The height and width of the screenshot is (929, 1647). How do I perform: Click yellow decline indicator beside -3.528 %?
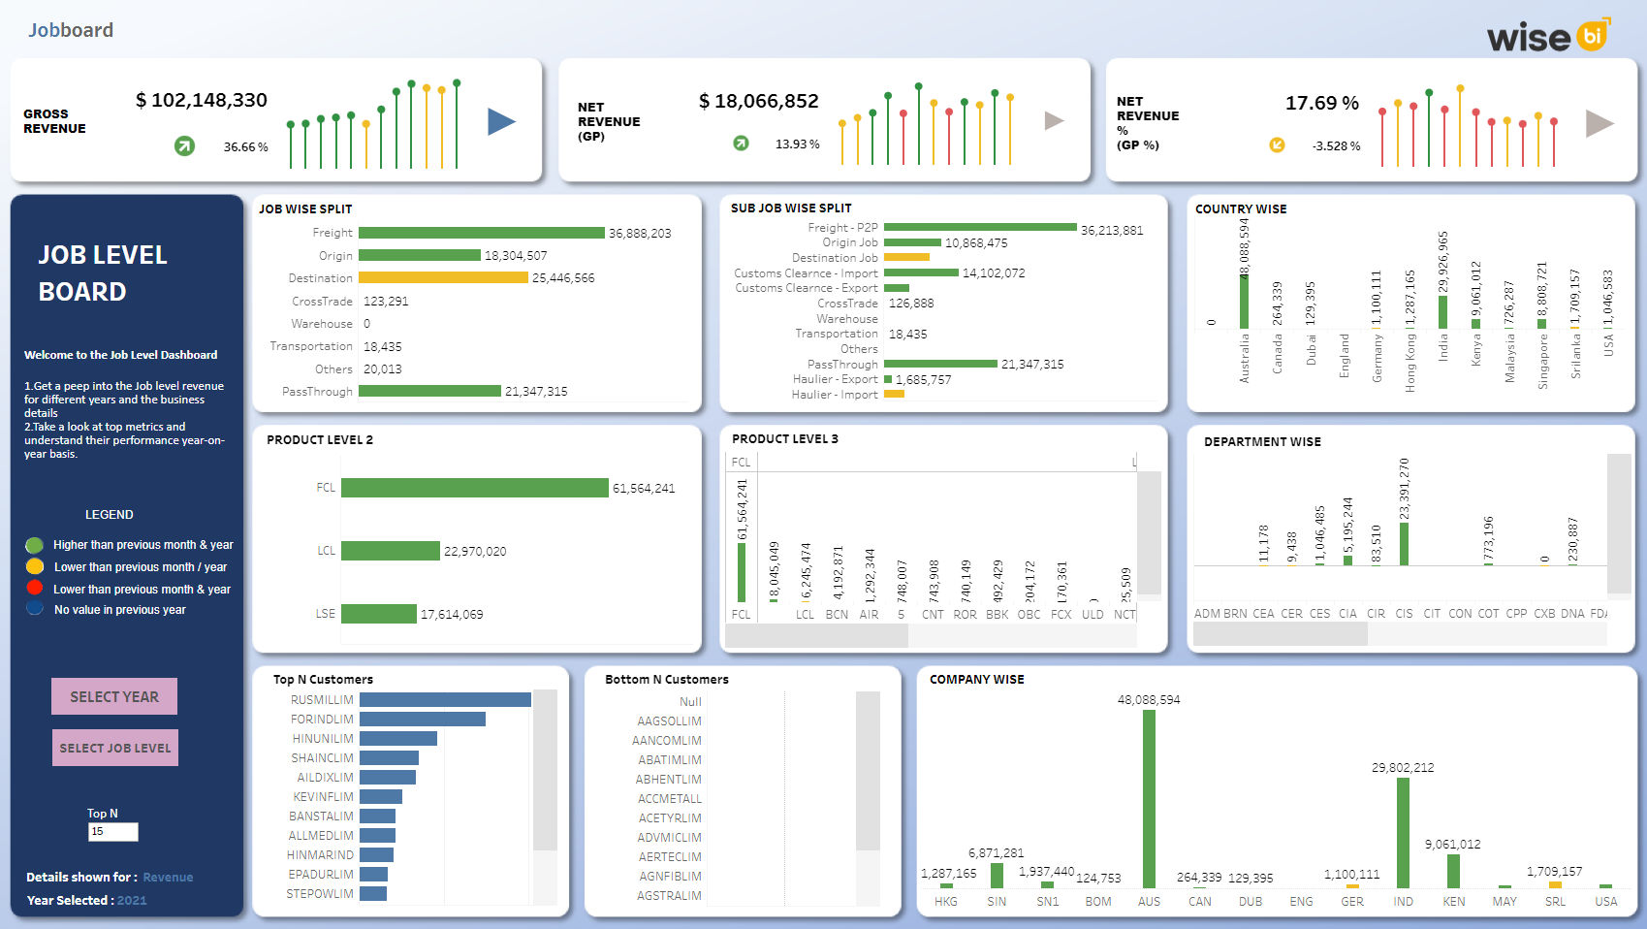pos(1277,145)
